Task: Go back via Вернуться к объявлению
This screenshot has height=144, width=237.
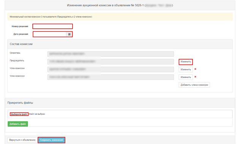Action: [22, 140]
